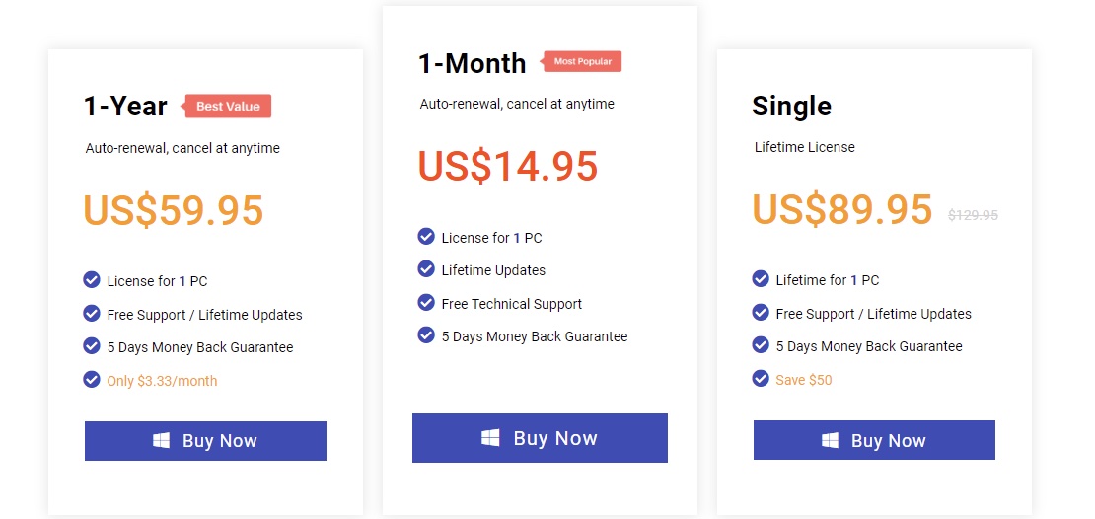1095x519 pixels.
Task: Select the US$59.95 price
Action: [174, 209]
